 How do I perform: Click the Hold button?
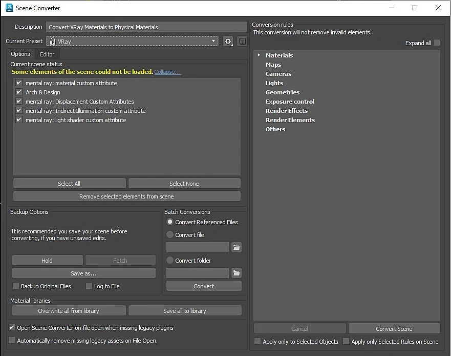47,260
